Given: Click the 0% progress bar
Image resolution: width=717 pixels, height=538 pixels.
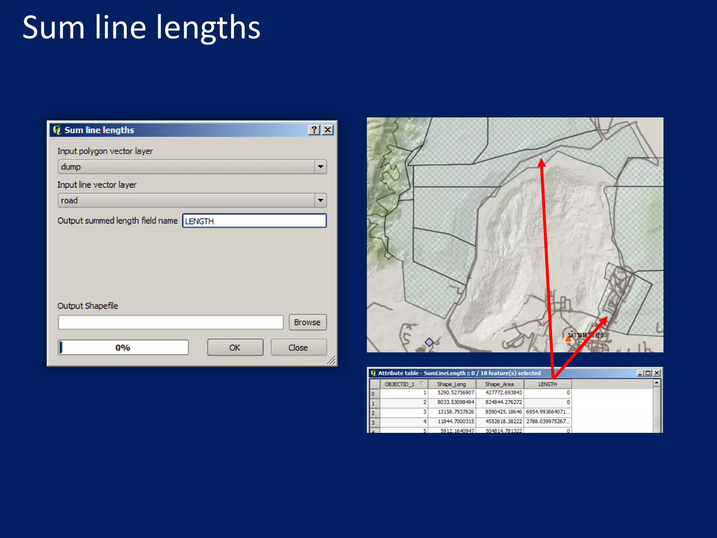Looking at the screenshot, I should point(123,347).
